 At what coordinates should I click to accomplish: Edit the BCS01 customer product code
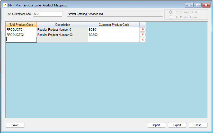click(114, 30)
